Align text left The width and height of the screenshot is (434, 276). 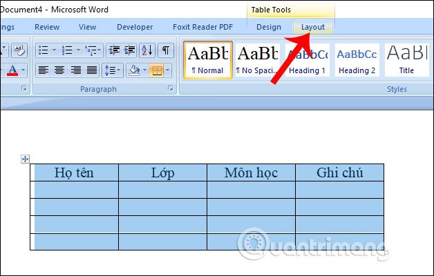44,70
